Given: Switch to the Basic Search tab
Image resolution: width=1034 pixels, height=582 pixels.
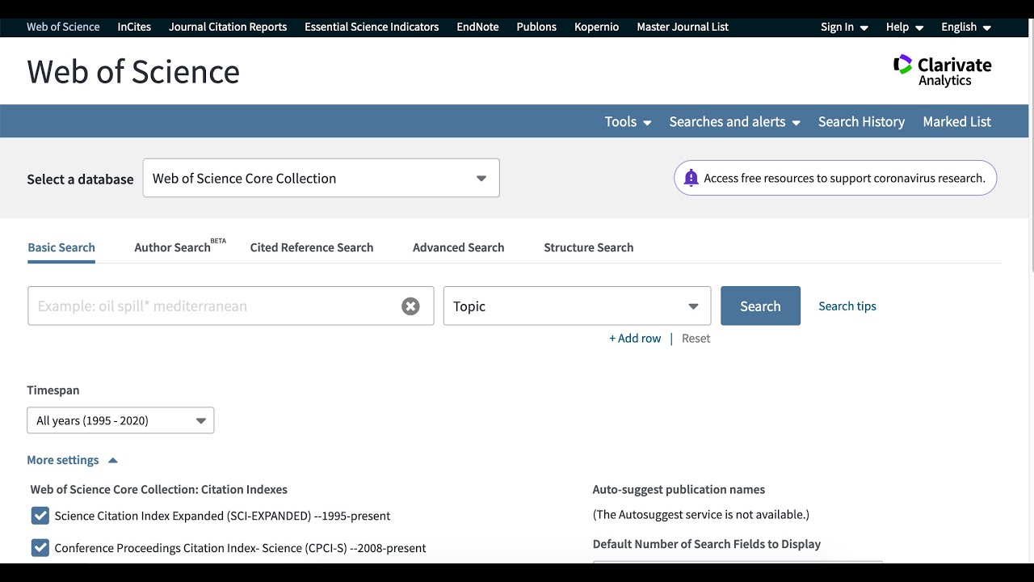Looking at the screenshot, I should click(x=61, y=247).
